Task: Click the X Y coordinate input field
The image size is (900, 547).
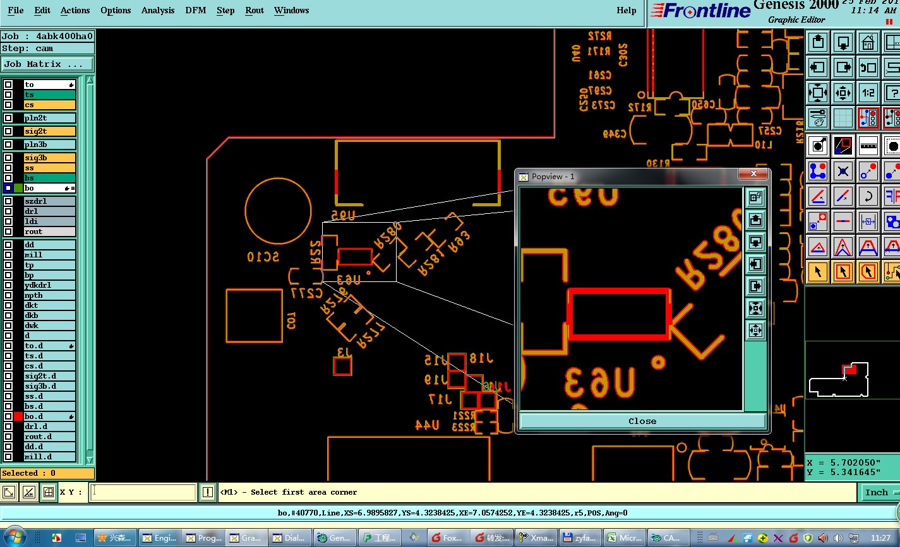Action: (143, 492)
